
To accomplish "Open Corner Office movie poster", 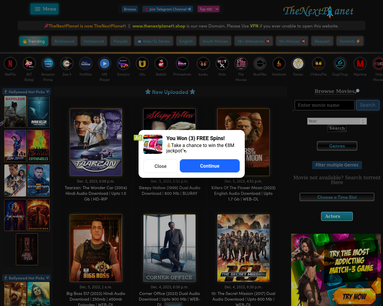I will tap(169, 248).
